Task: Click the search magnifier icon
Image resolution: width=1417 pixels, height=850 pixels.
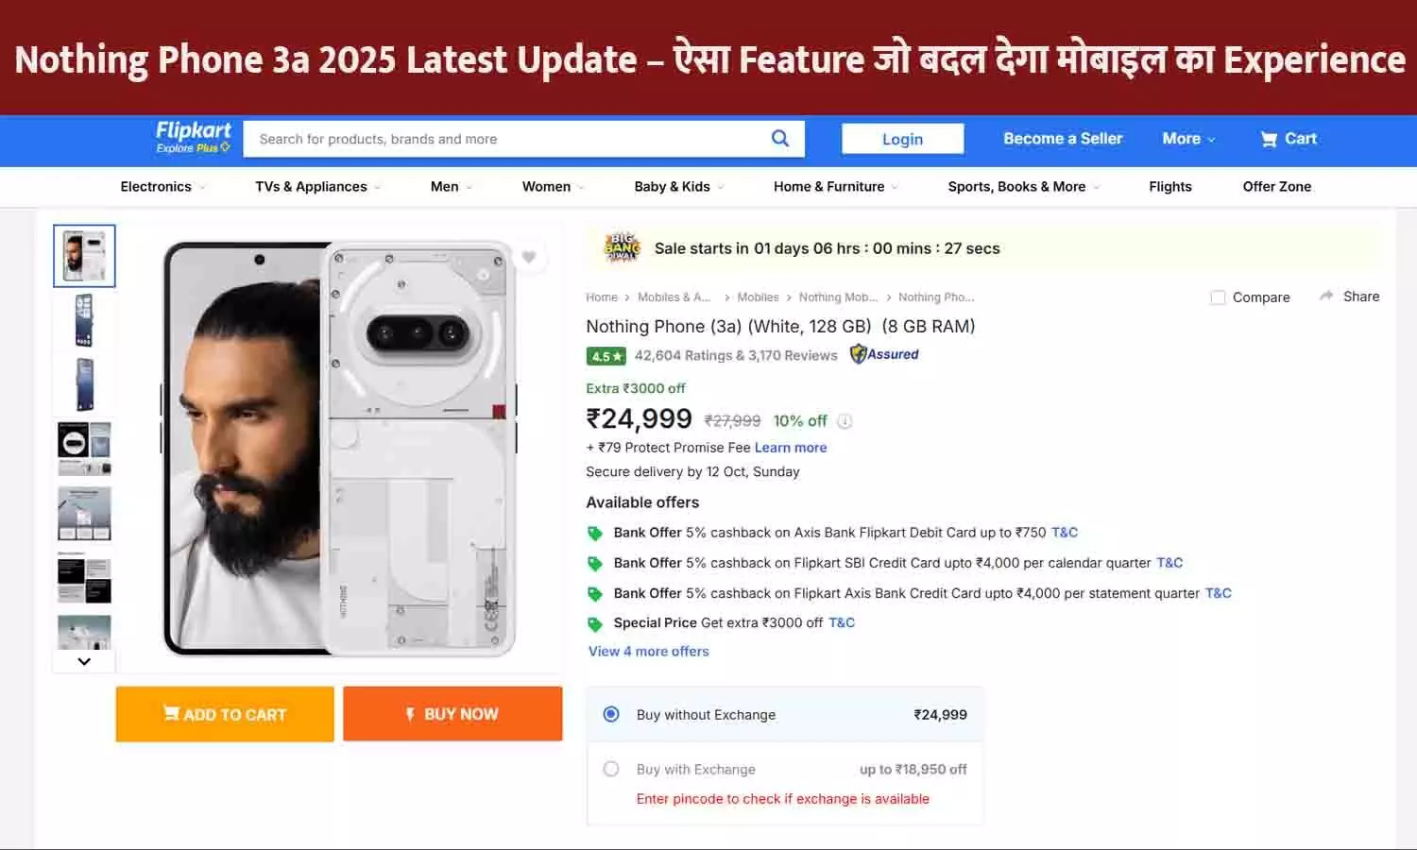Action: click(779, 139)
